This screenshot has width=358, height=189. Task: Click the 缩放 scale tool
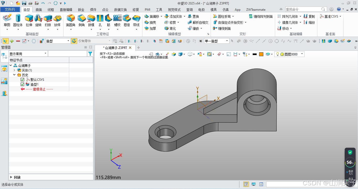click(309, 22)
